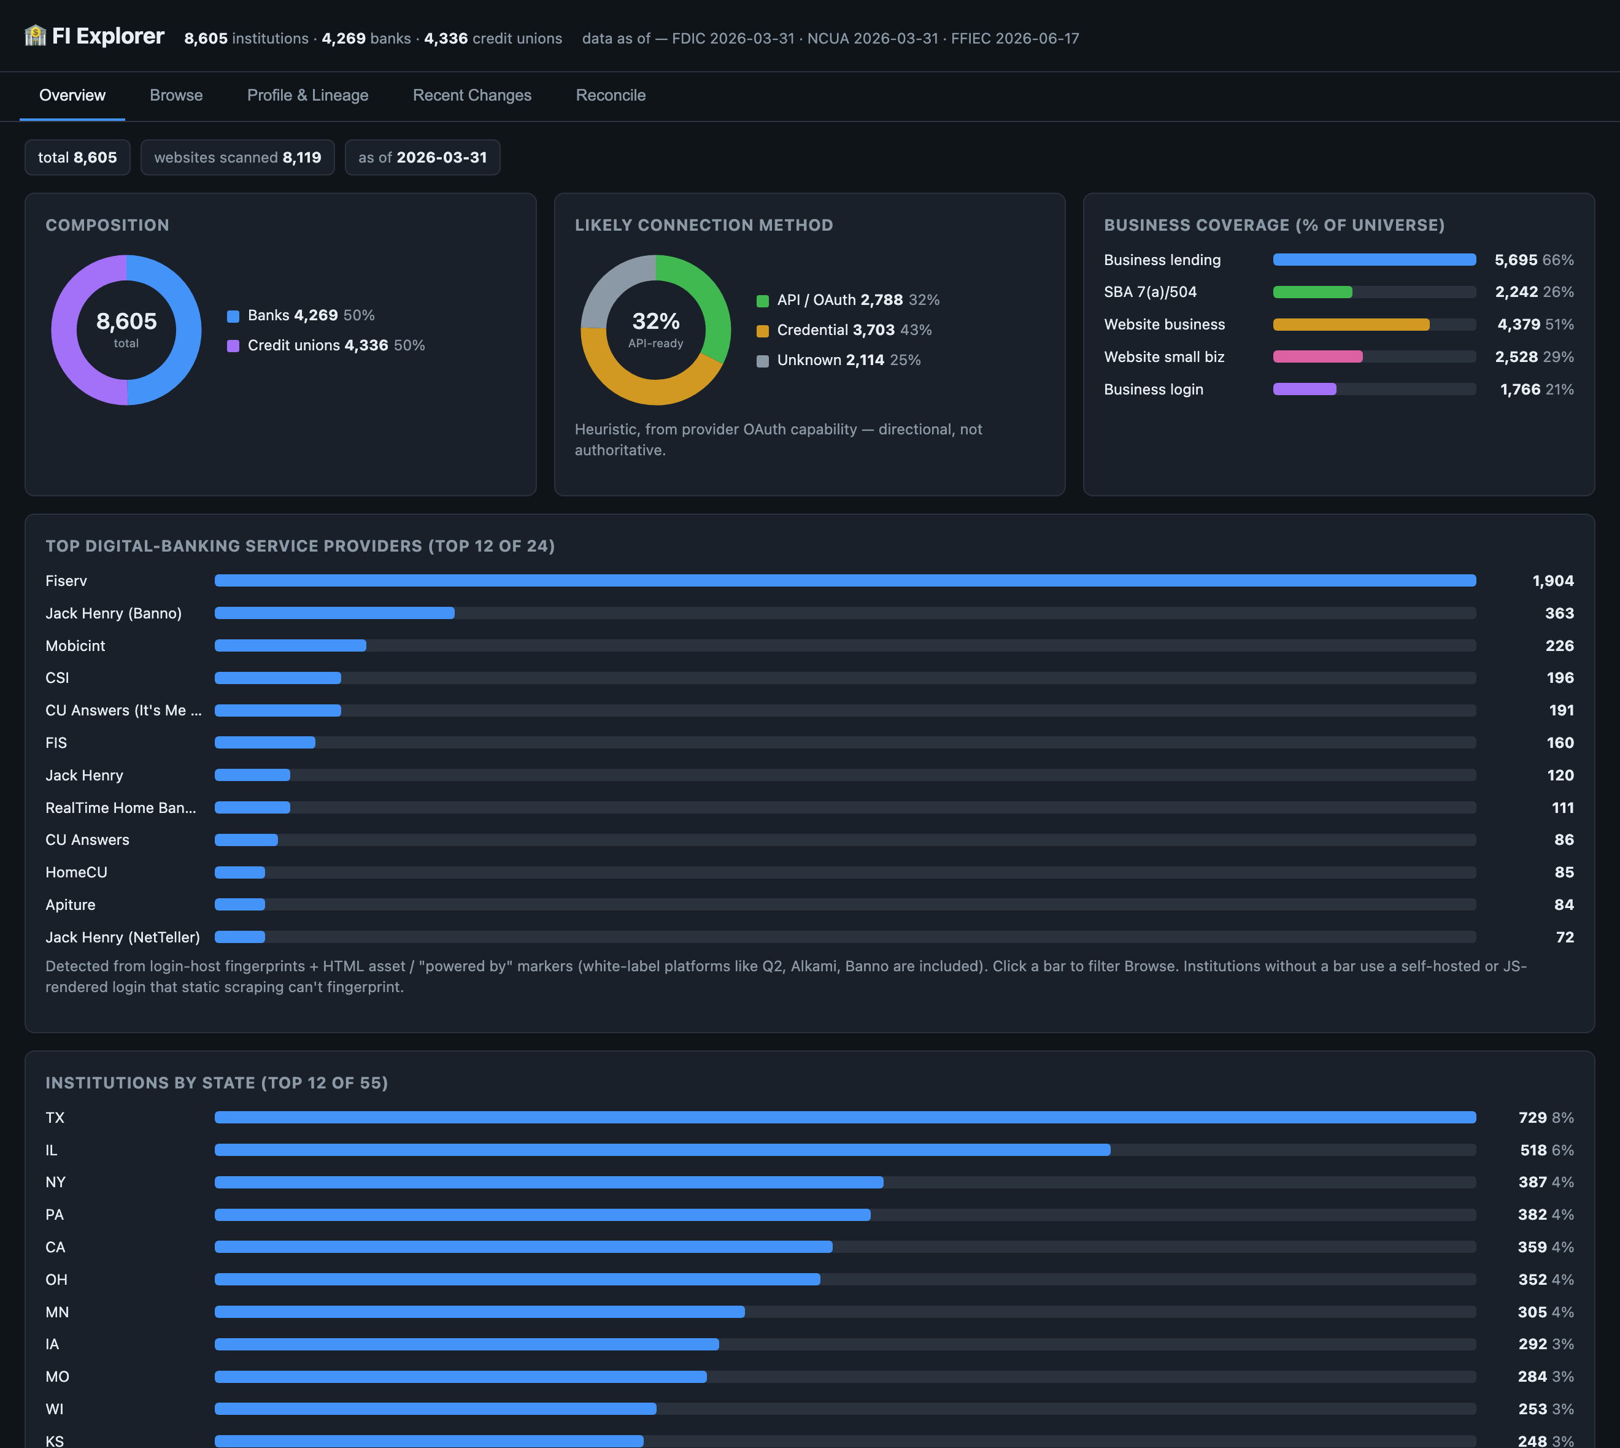Click the Top Digital-Banking Service Providers heading
The height and width of the screenshot is (1448, 1620).
tap(300, 547)
